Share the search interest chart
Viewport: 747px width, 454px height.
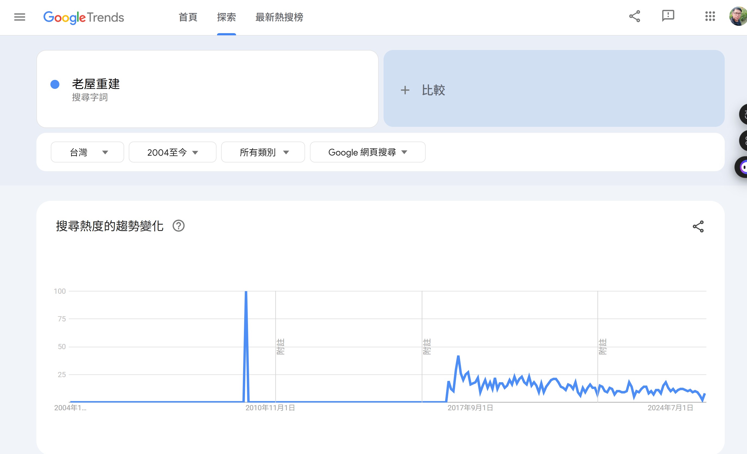pos(698,227)
